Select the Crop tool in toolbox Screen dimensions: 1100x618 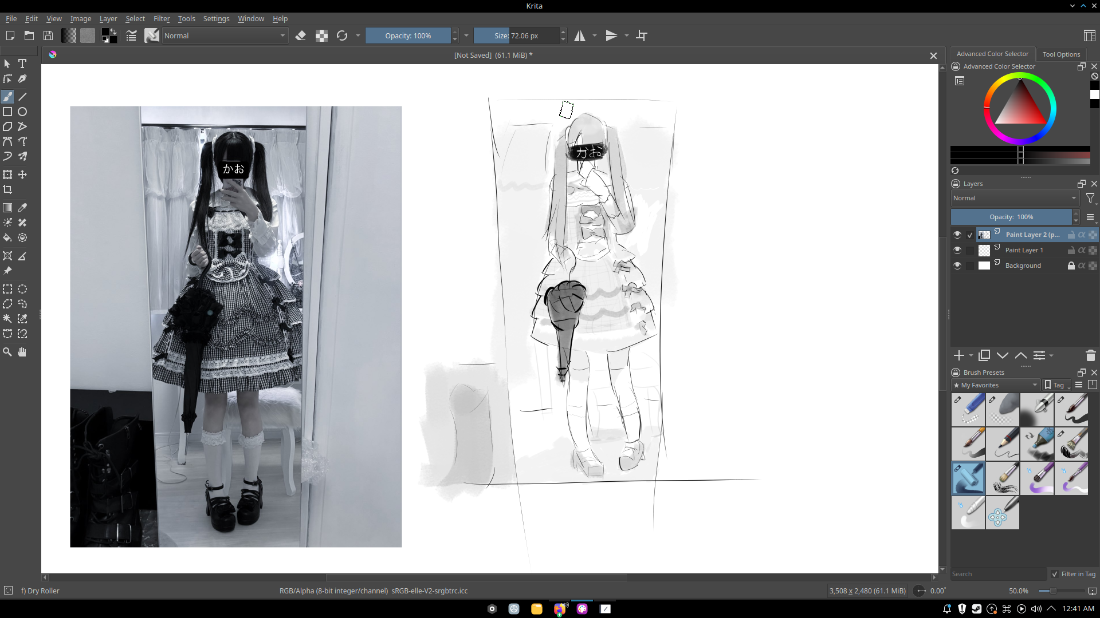(x=7, y=189)
